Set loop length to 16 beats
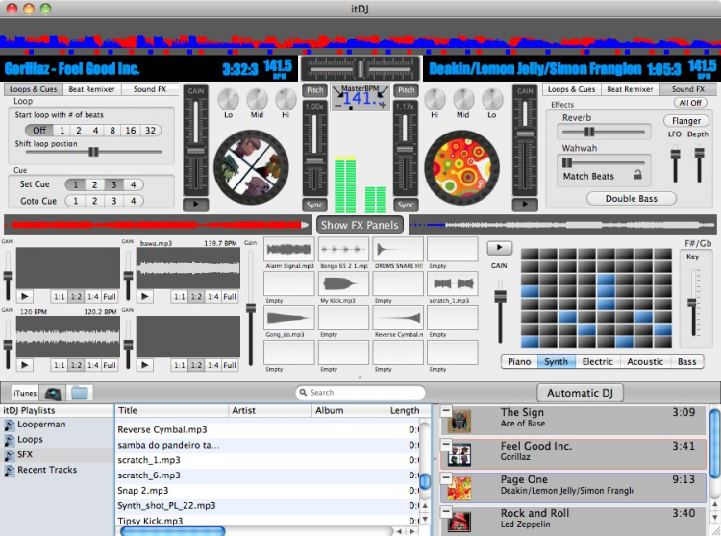Image resolution: width=721 pixels, height=536 pixels. [132, 131]
